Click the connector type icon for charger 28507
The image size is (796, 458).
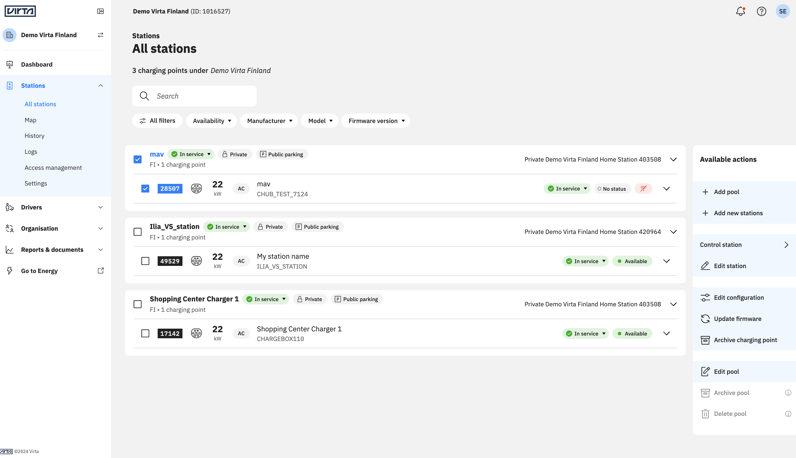point(196,189)
